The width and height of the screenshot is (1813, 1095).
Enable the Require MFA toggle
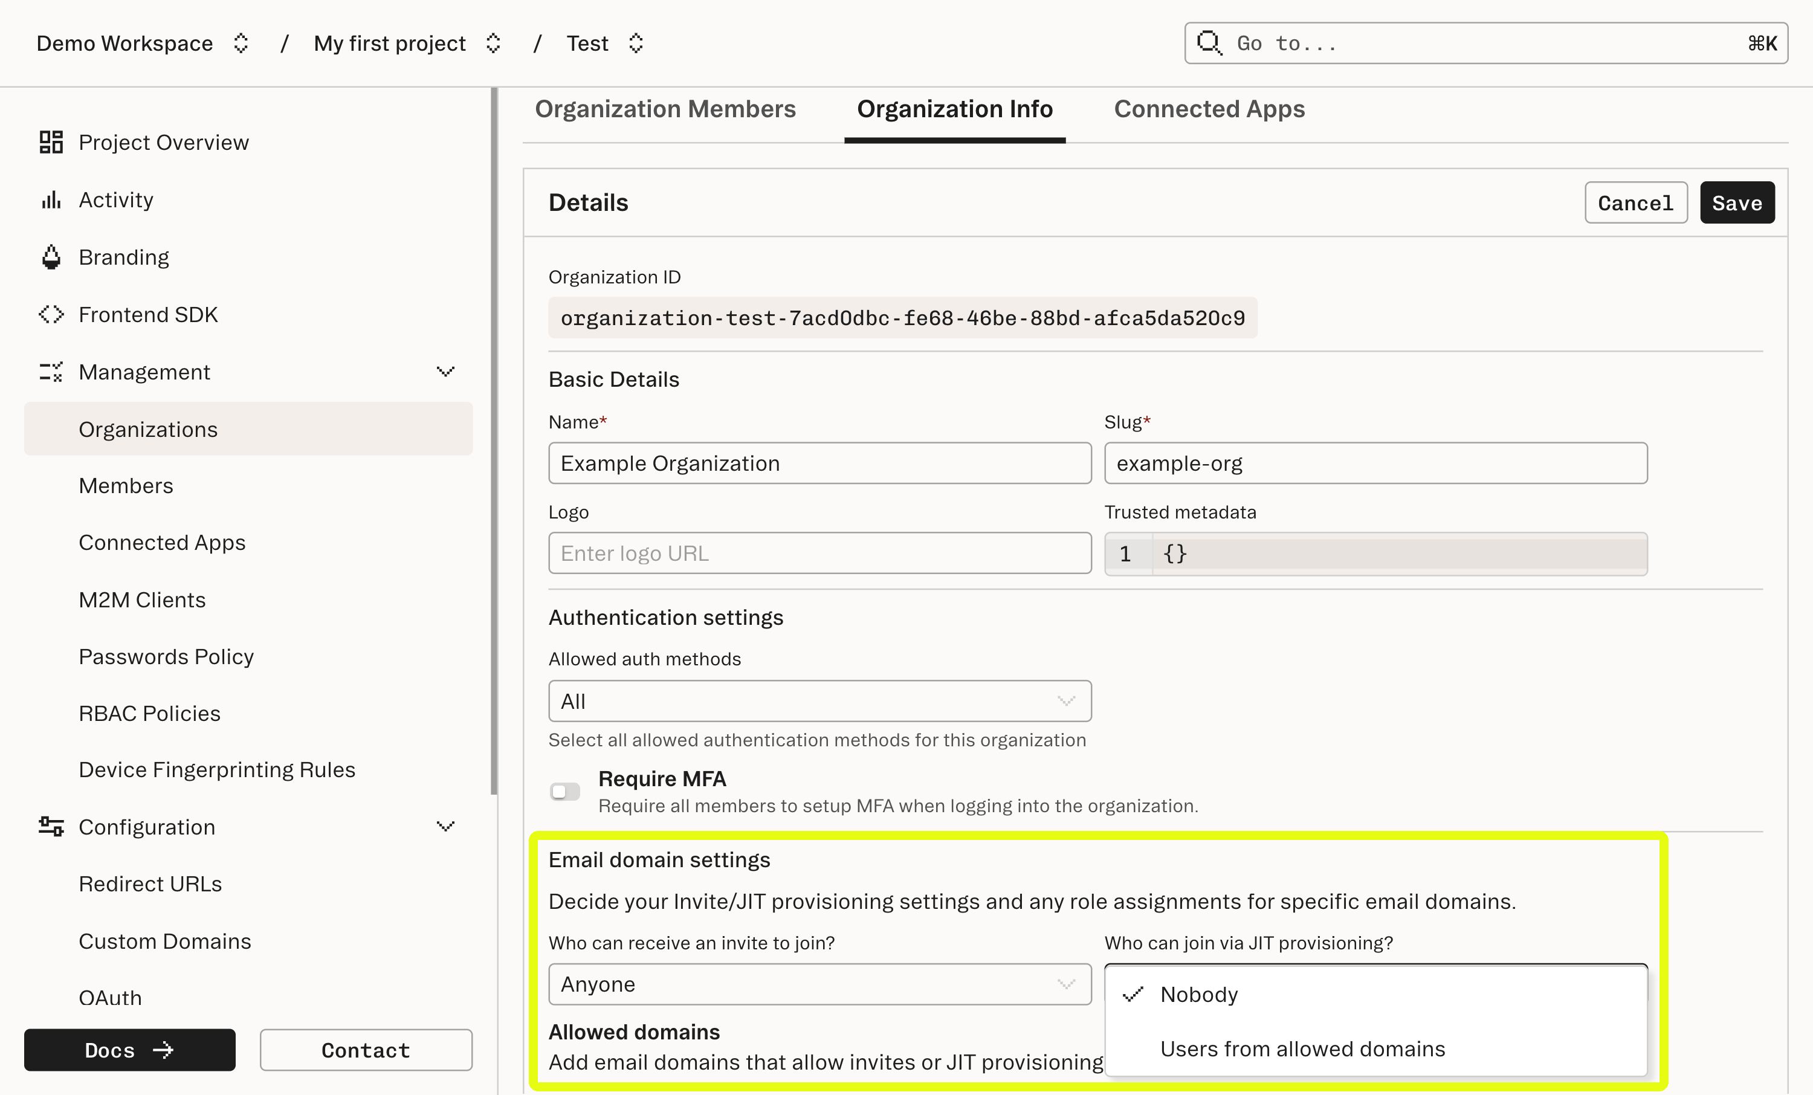click(565, 791)
